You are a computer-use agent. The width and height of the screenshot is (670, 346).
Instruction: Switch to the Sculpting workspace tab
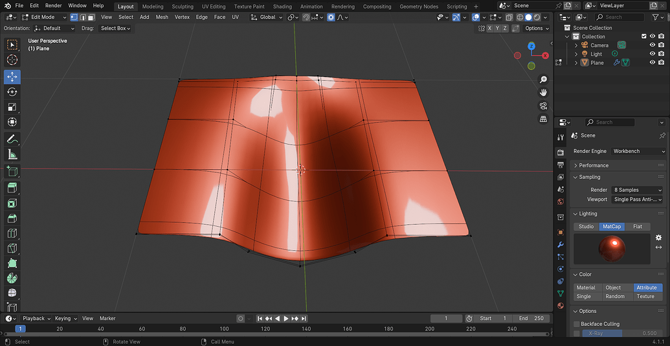(183, 6)
